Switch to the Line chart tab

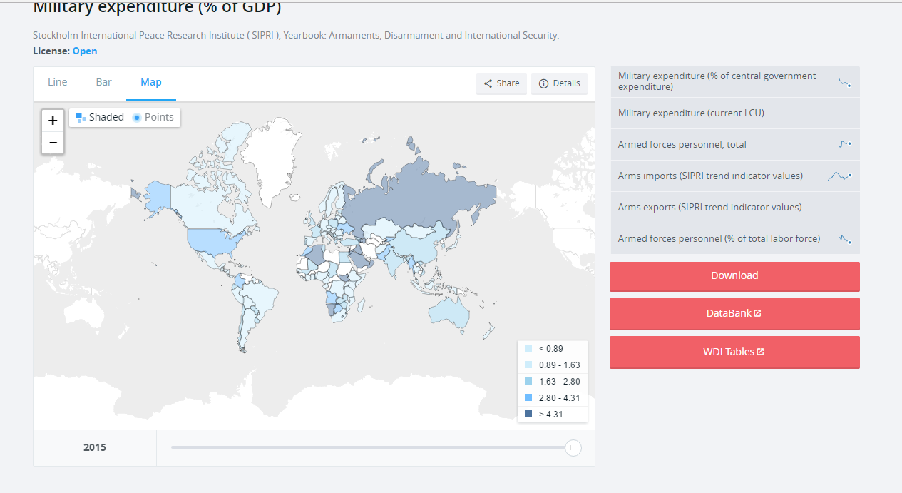[58, 82]
